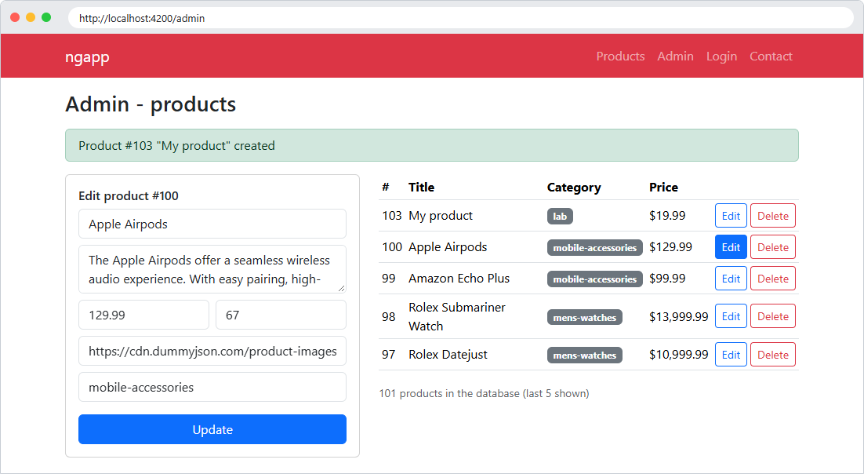This screenshot has width=864, height=474.
Task: Edit the Amazon Echo Plus product
Action: click(x=731, y=279)
